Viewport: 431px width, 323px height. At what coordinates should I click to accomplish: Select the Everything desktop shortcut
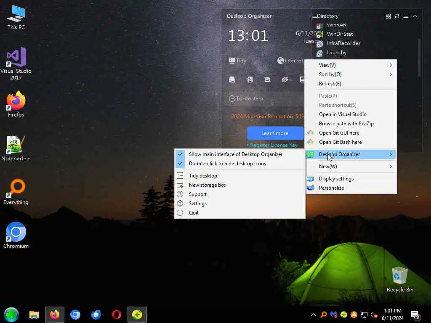pos(16,192)
